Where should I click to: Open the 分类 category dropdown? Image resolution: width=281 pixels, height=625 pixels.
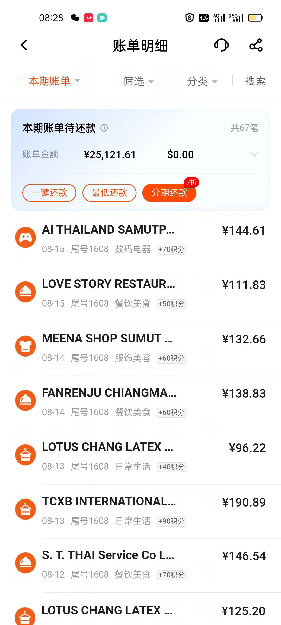202,81
